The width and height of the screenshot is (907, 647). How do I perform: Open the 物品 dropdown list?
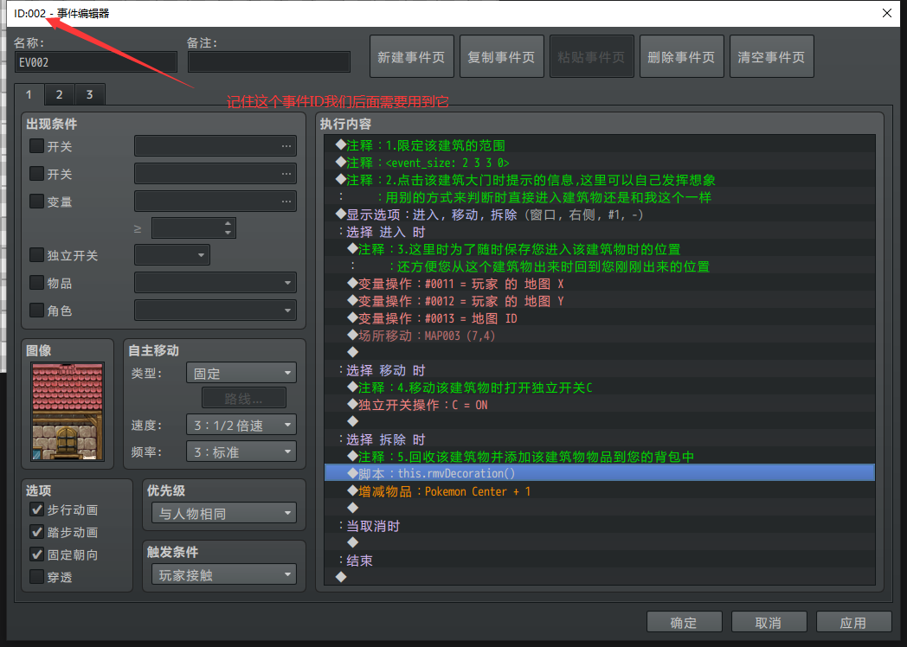215,283
